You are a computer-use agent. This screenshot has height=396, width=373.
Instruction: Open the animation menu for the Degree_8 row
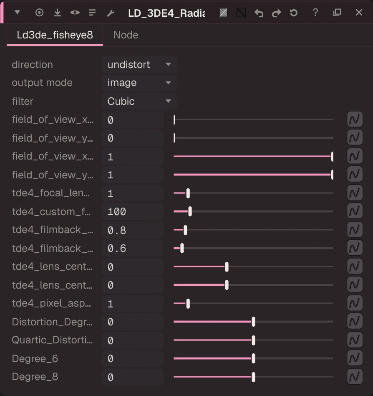tap(355, 377)
